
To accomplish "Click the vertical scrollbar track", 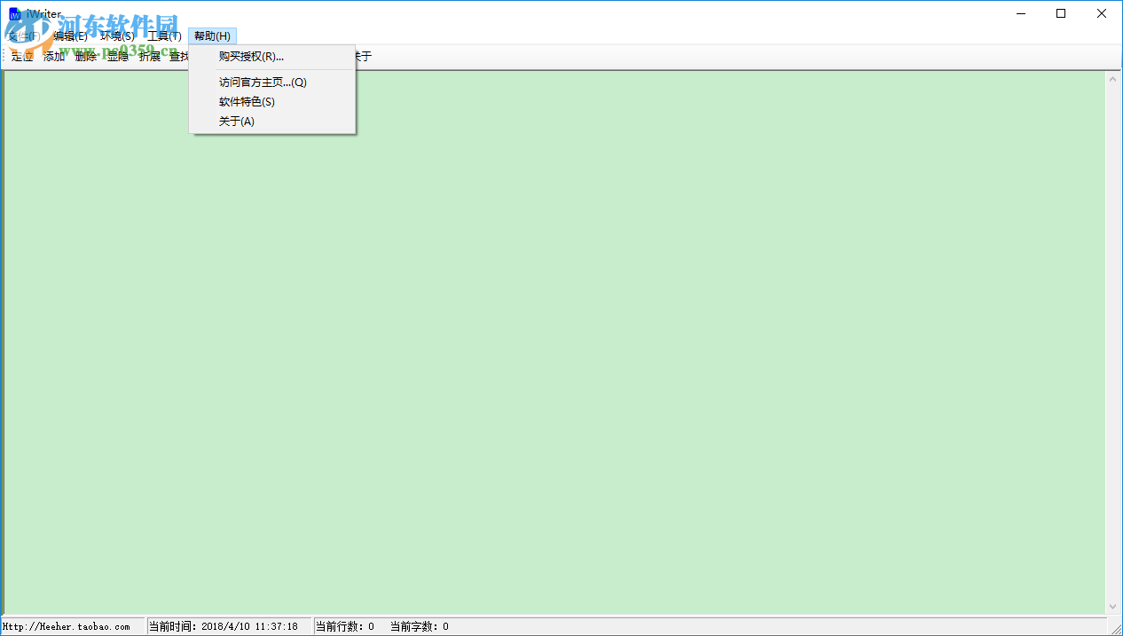I will click(1111, 355).
